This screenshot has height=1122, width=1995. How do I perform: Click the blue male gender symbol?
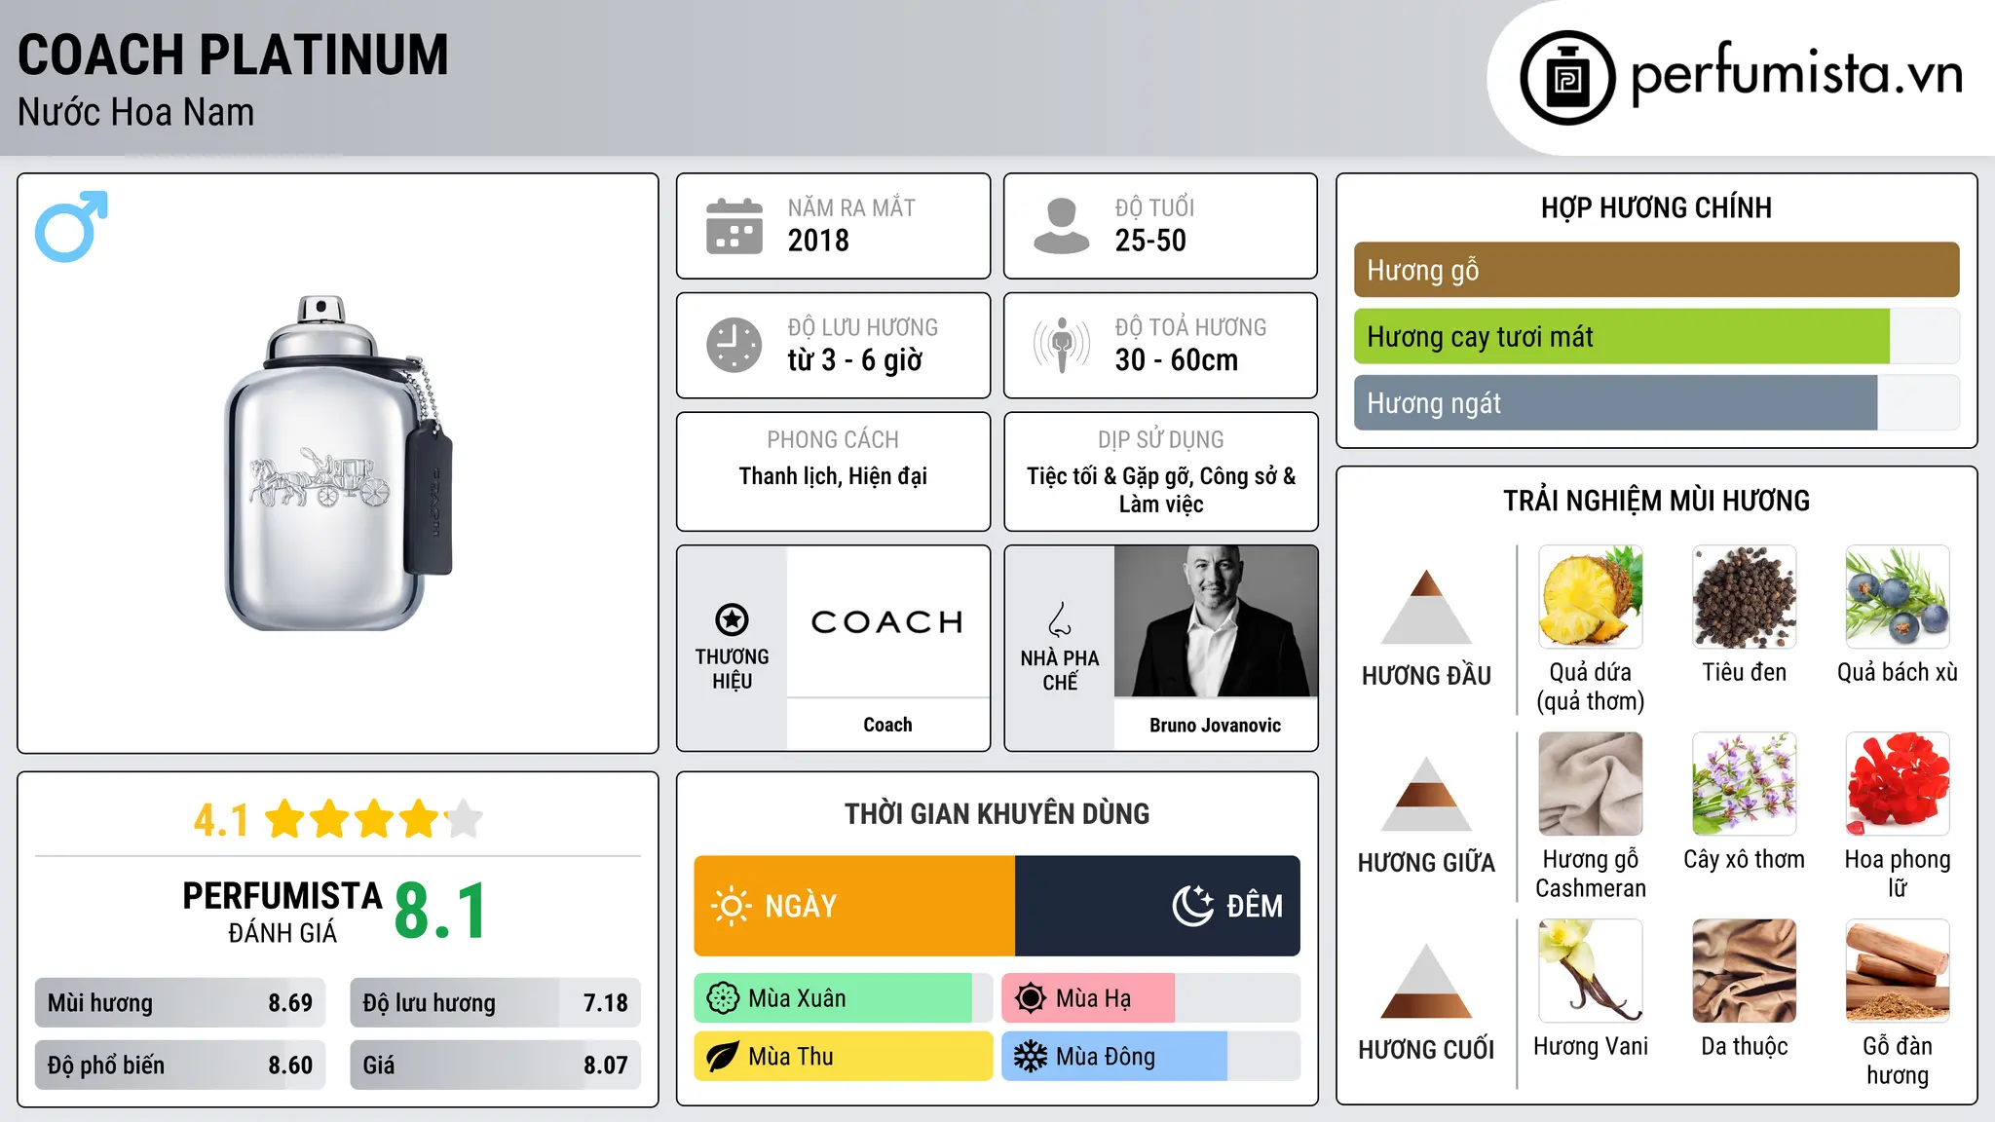(x=71, y=226)
